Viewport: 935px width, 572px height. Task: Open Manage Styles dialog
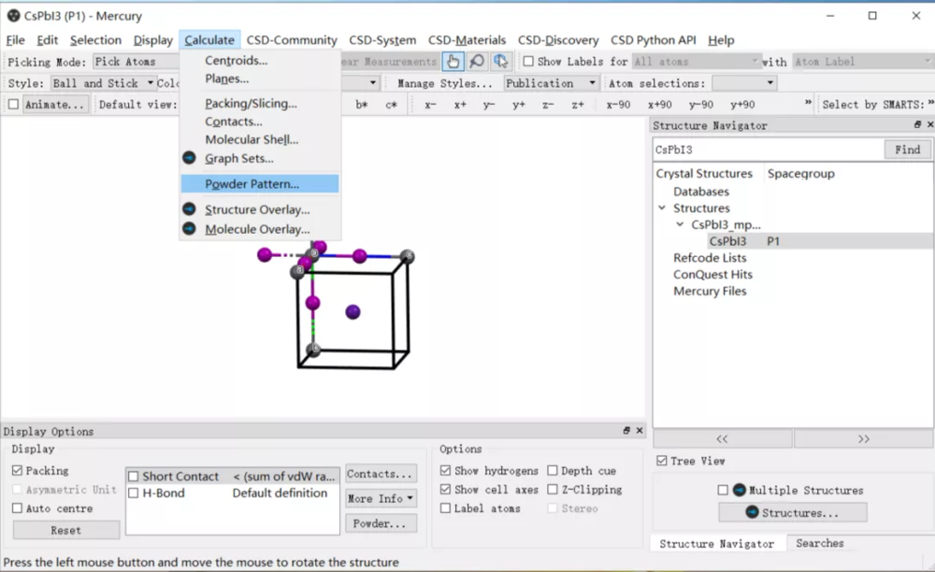point(445,83)
